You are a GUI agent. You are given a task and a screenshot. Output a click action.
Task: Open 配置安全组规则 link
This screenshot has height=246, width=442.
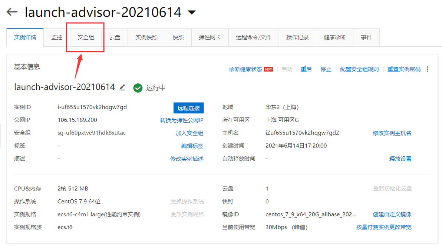coord(359,69)
